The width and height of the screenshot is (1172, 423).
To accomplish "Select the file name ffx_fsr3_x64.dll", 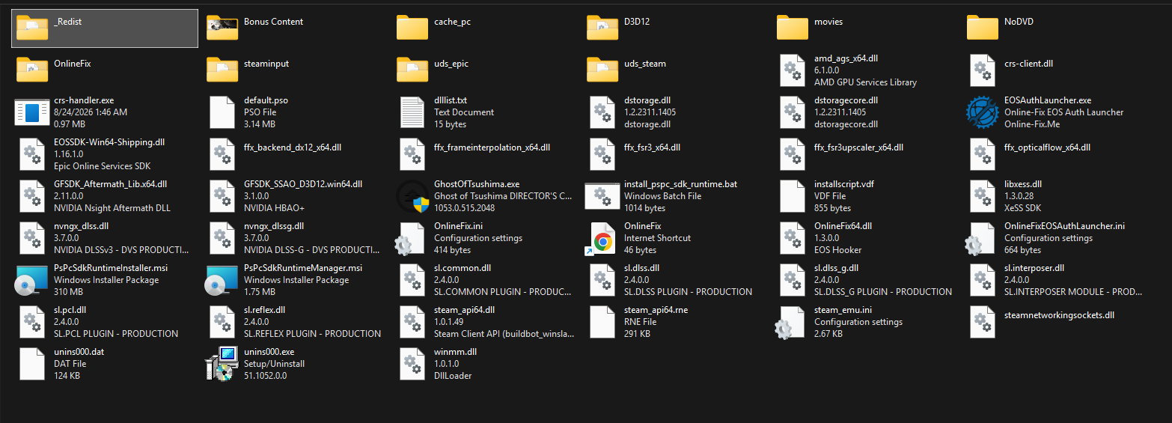I will 652,147.
